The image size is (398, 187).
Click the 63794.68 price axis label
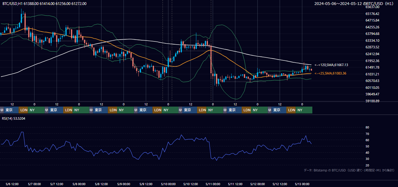tap(372, 34)
